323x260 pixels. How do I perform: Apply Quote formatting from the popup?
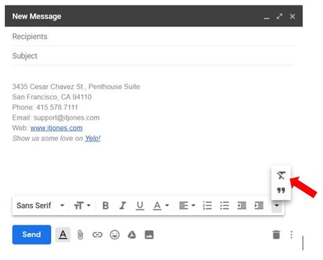point(281,191)
